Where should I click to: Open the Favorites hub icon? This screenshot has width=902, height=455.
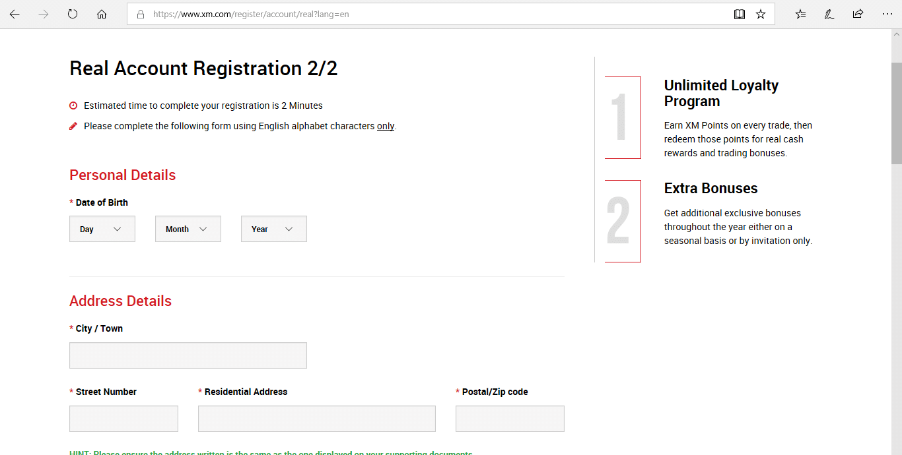[800, 13]
